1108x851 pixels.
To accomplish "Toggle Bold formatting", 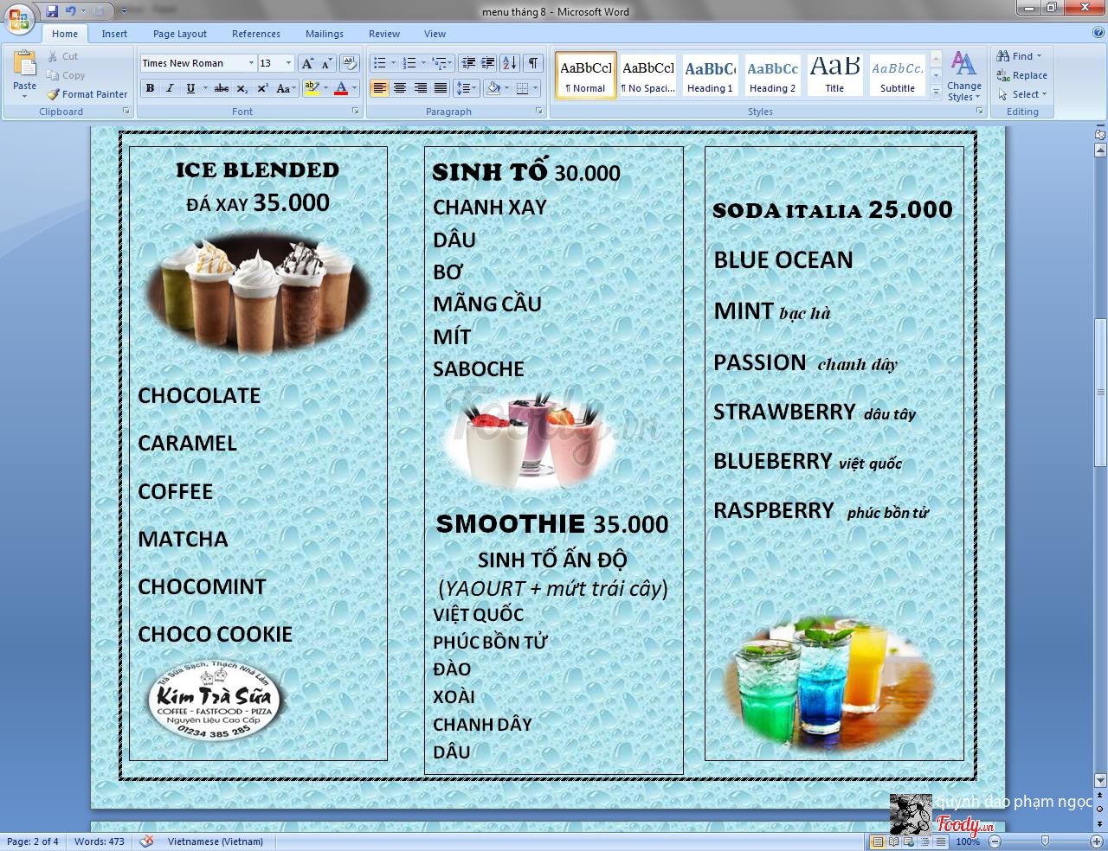I will pos(151,88).
